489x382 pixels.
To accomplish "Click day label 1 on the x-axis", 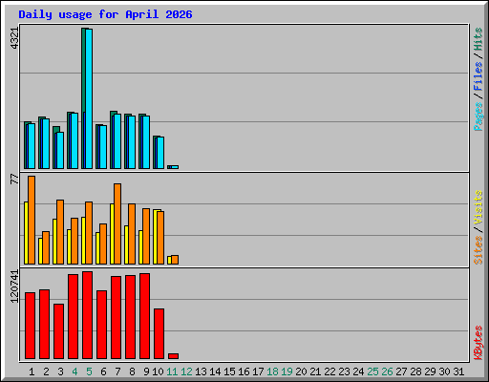I will point(32,371).
